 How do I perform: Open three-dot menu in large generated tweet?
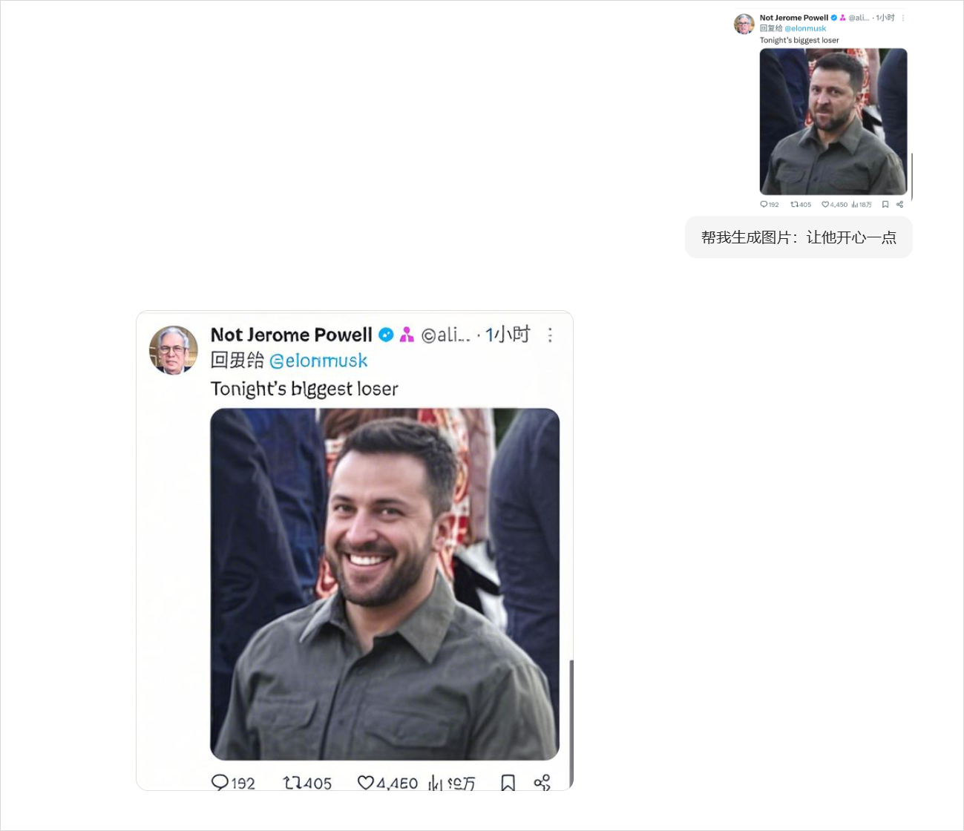click(x=550, y=335)
